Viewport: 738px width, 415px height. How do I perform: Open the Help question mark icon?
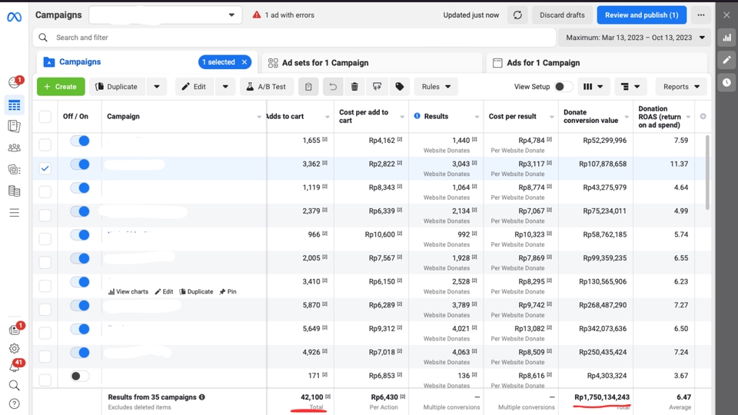pyautogui.click(x=14, y=403)
